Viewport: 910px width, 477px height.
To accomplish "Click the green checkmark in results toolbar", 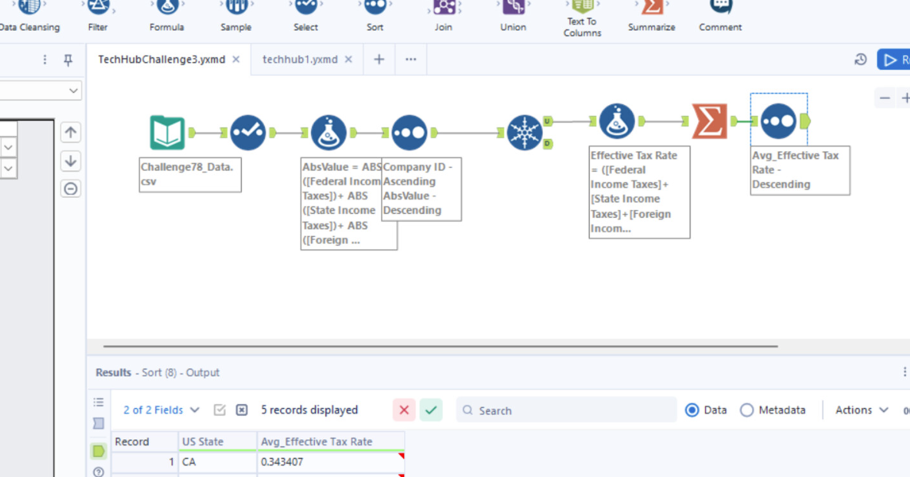I will 431,410.
